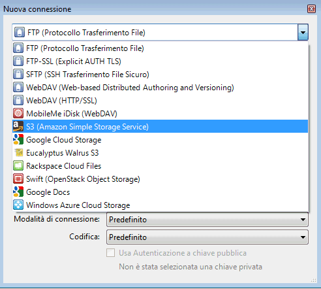
Task: Enable Usa Autenticazione a chiave pubblica checkbox
Action: pyautogui.click(x=110, y=253)
